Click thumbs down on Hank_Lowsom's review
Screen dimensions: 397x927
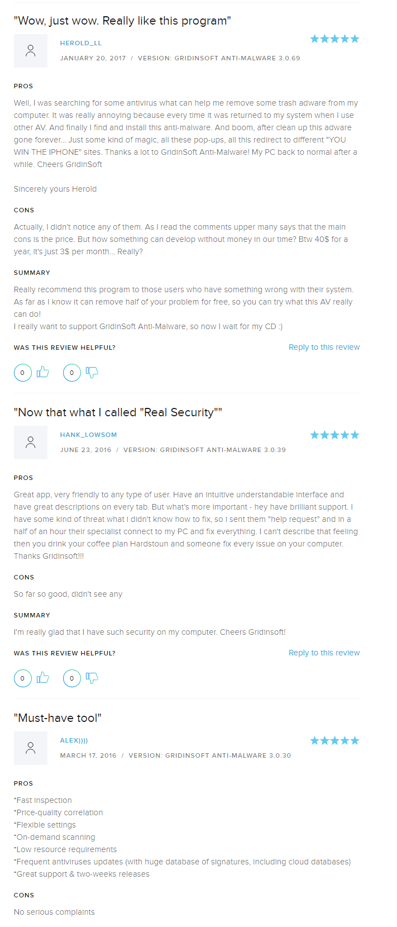tap(92, 678)
